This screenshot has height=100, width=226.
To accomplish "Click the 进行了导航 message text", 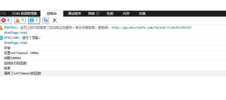I will (x=32, y=38).
